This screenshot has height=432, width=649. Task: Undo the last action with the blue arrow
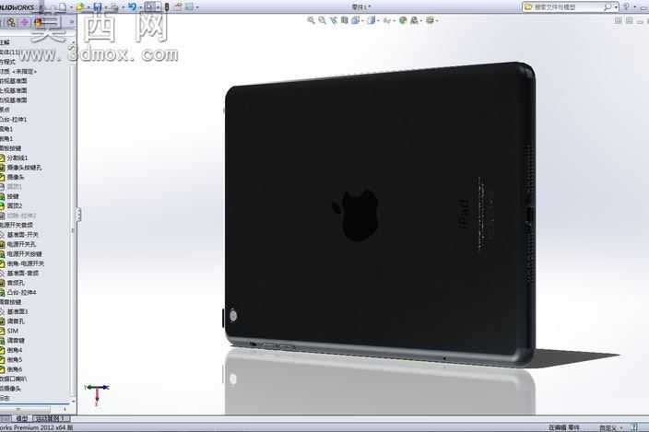point(132,6)
